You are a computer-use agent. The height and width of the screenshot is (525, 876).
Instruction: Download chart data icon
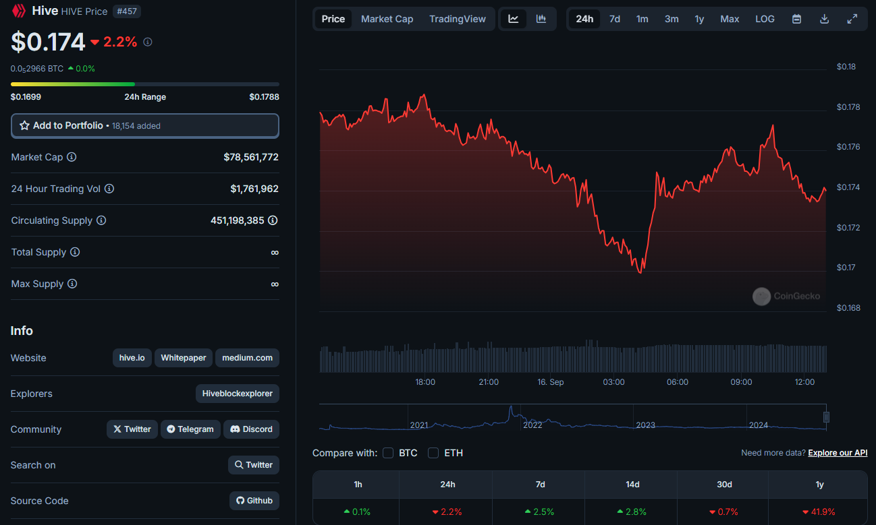[824, 19]
